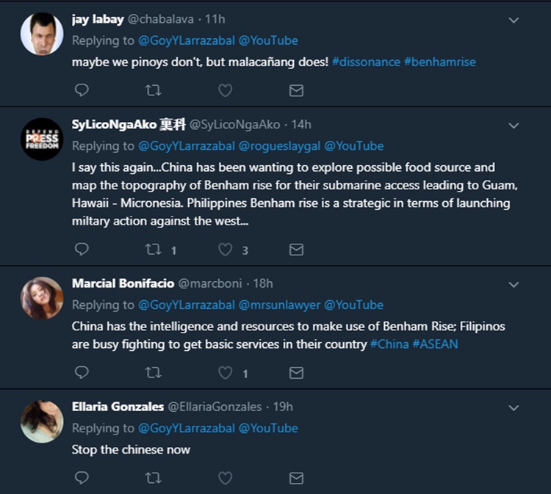This screenshot has height=494, width=551.
Task: Retweet Marcial Bonifacio's tweet
Action: click(154, 373)
